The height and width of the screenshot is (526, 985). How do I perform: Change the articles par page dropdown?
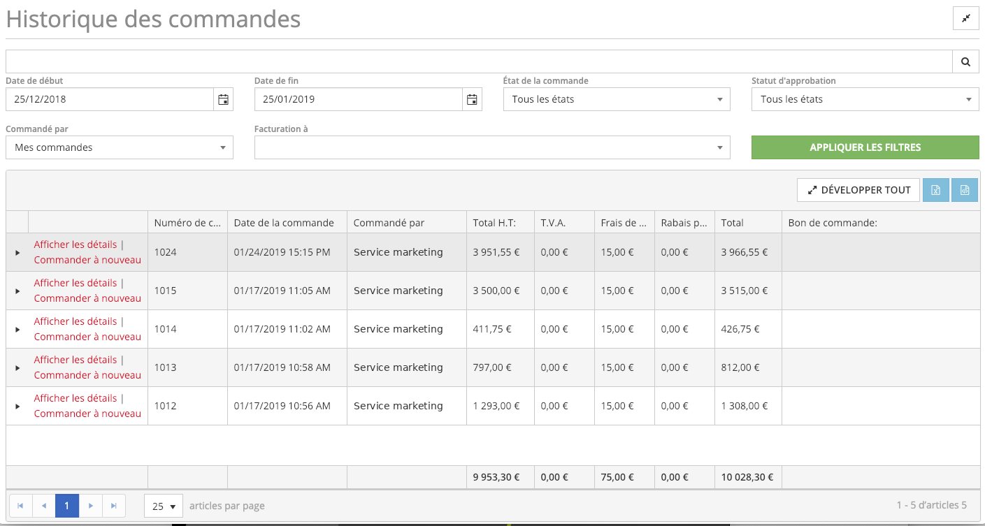[164, 506]
